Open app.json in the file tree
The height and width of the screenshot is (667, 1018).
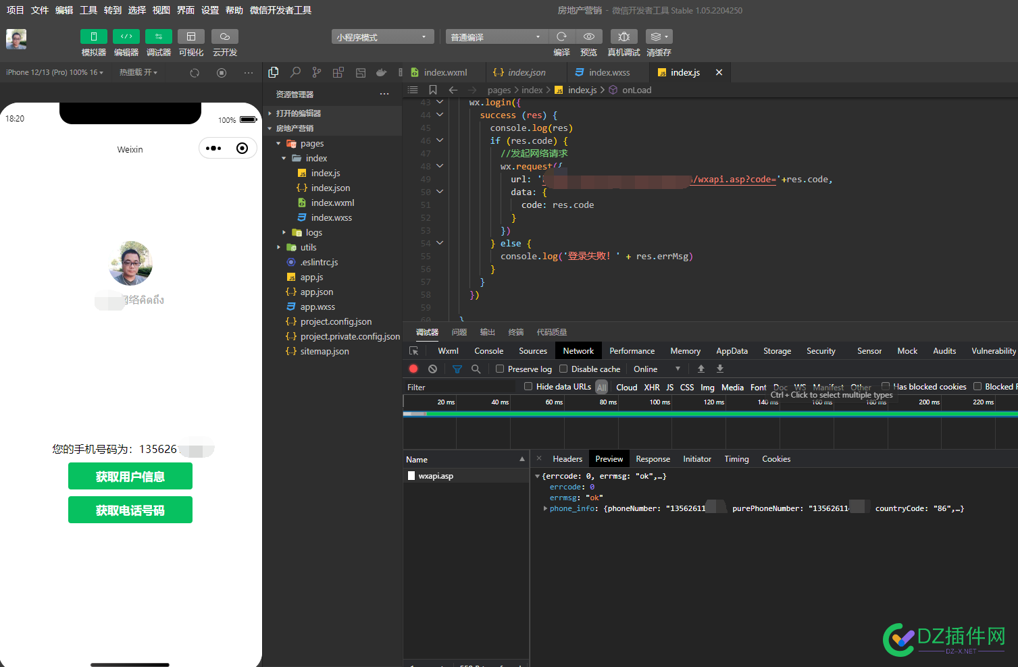317,292
